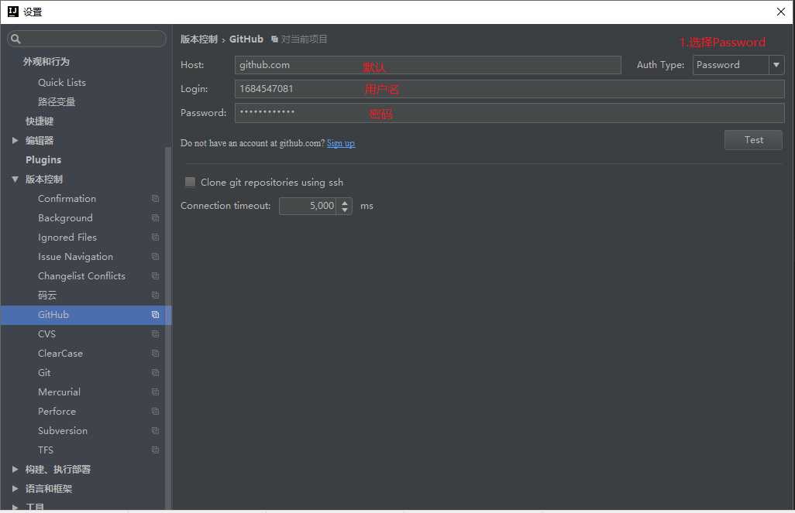
Task: Select ClearCase settings page
Action: pos(60,353)
